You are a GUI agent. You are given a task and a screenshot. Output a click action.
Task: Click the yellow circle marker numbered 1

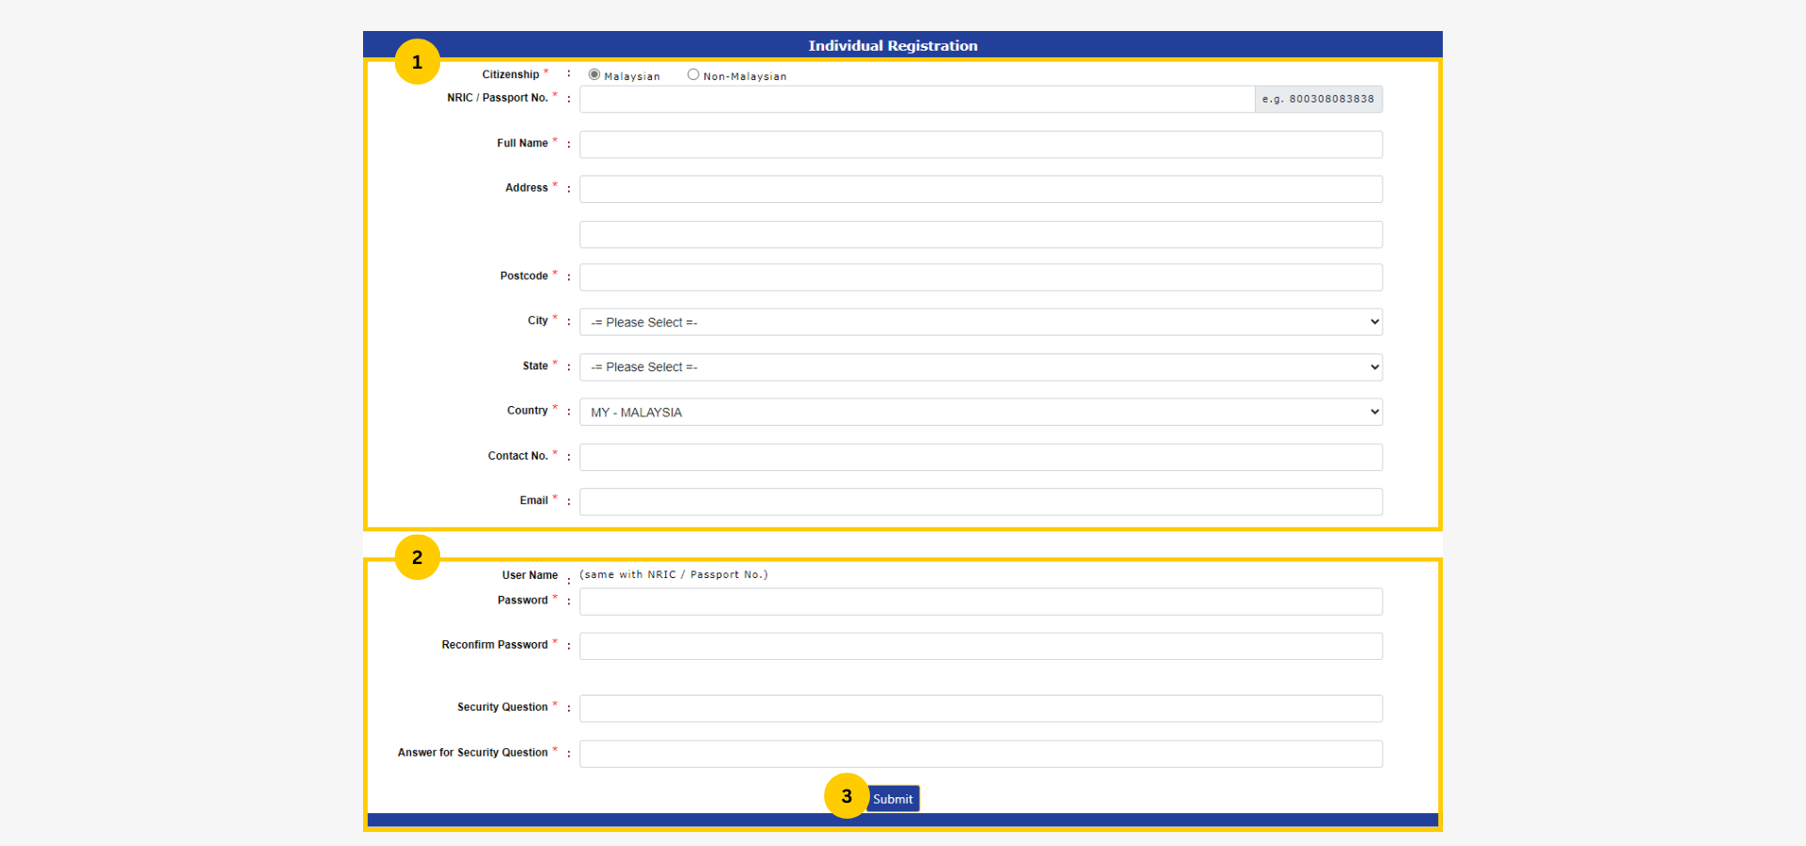(417, 61)
